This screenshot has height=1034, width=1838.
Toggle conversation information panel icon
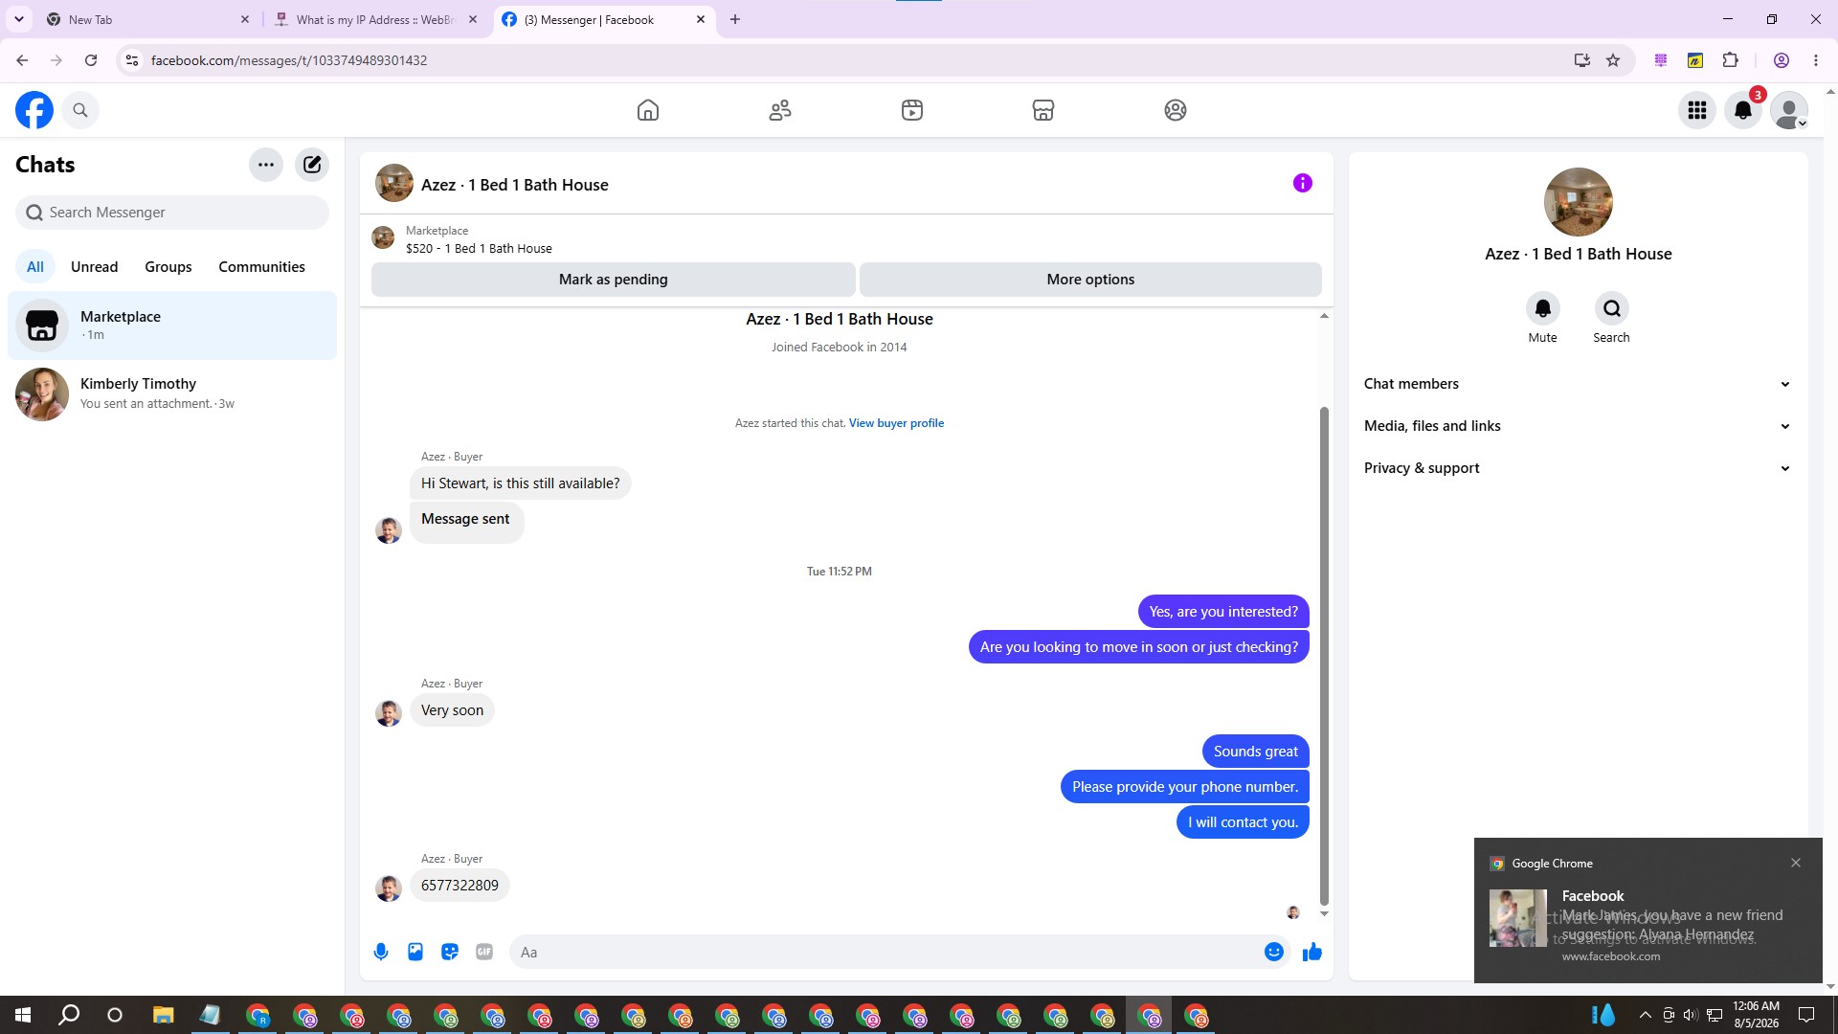(x=1303, y=183)
